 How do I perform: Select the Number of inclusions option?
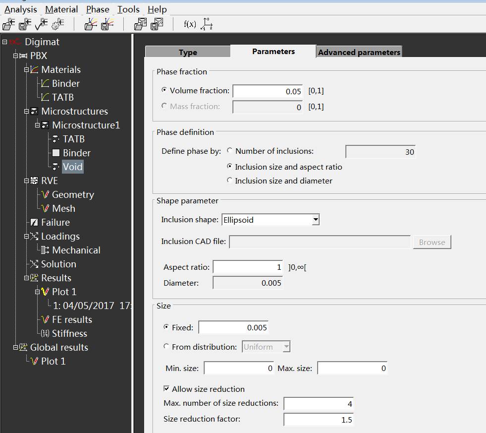coord(230,151)
